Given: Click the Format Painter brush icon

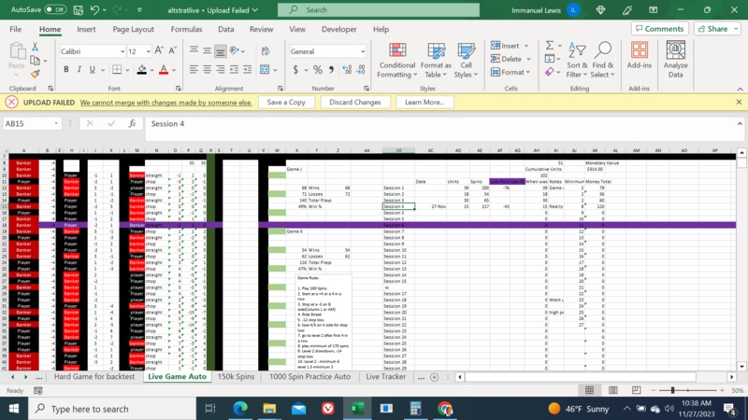Looking at the screenshot, I should coord(36,73).
